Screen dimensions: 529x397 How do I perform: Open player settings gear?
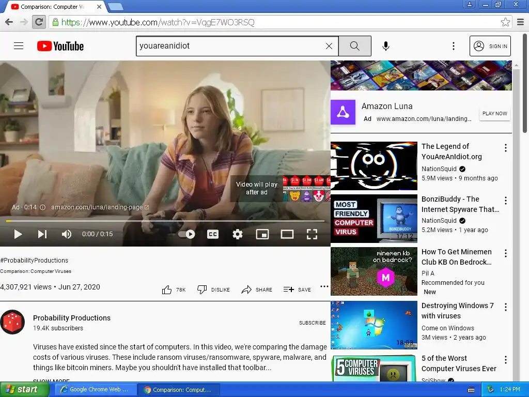pyautogui.click(x=238, y=234)
